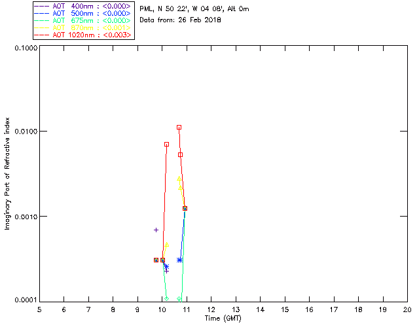Click the x-axis tick label 9
Screen dimensions: 419x335
pos(137,309)
